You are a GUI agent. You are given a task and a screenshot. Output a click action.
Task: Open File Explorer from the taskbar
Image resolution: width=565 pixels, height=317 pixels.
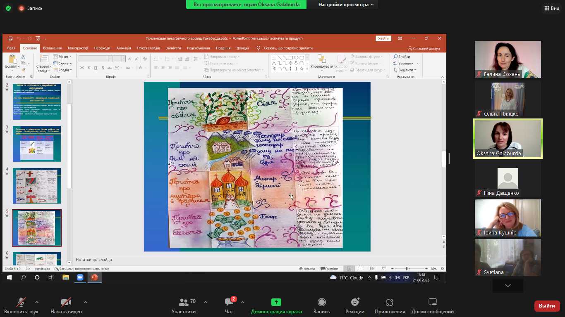65,277
